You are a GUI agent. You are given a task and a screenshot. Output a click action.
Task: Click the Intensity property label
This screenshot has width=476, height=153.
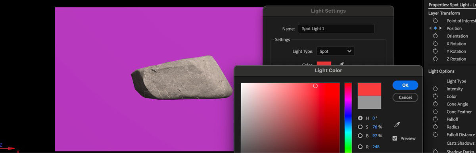[455, 89]
